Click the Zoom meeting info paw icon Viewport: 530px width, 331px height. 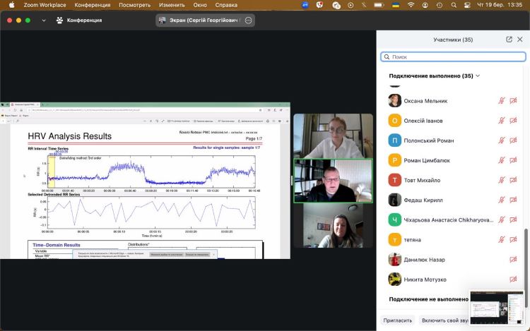(60, 20)
